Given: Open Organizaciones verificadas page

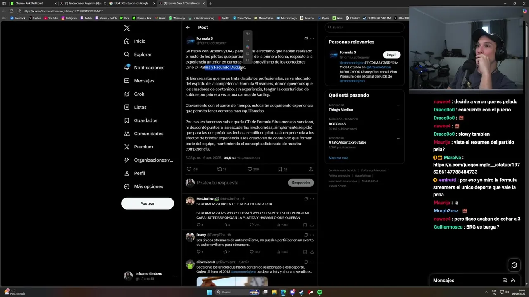Looking at the screenshot, I should 148,160.
